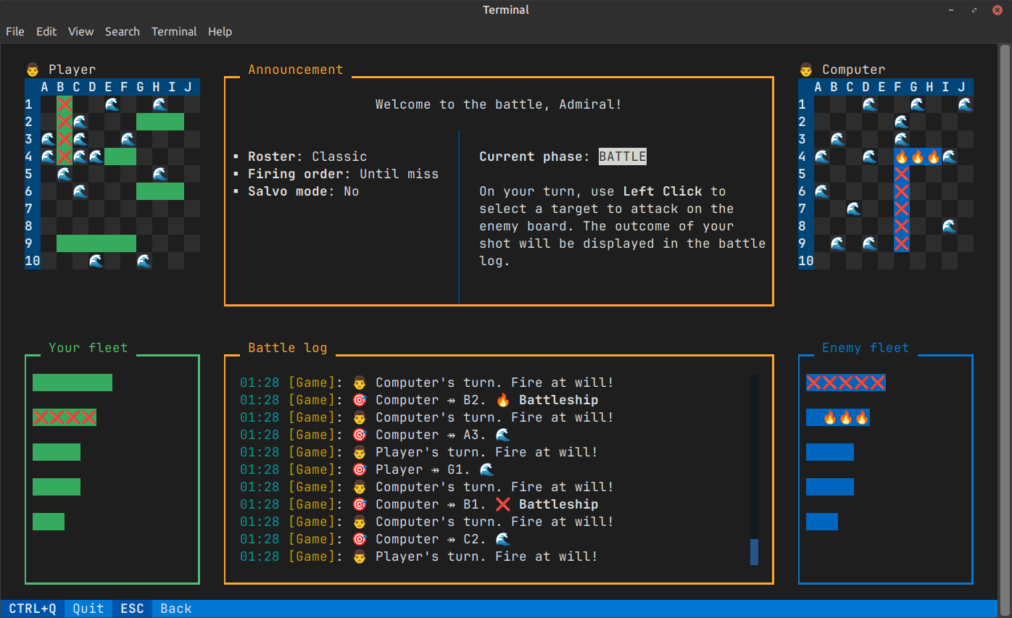Screen dimensions: 1012x618
Task: Select the red X at F9 on Computer board
Action: tap(901, 243)
